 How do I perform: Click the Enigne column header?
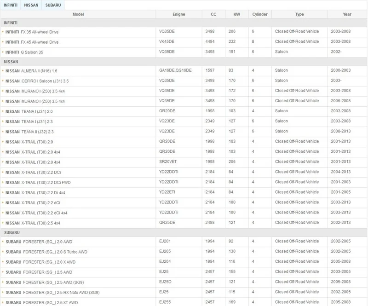pyautogui.click(x=178, y=14)
